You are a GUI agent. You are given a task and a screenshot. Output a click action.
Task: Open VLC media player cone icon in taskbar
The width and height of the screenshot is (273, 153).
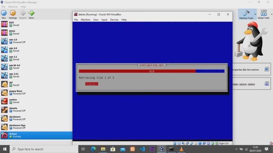(181, 149)
